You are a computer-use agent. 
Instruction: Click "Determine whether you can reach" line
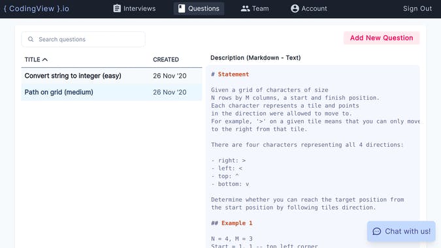coord(308,200)
